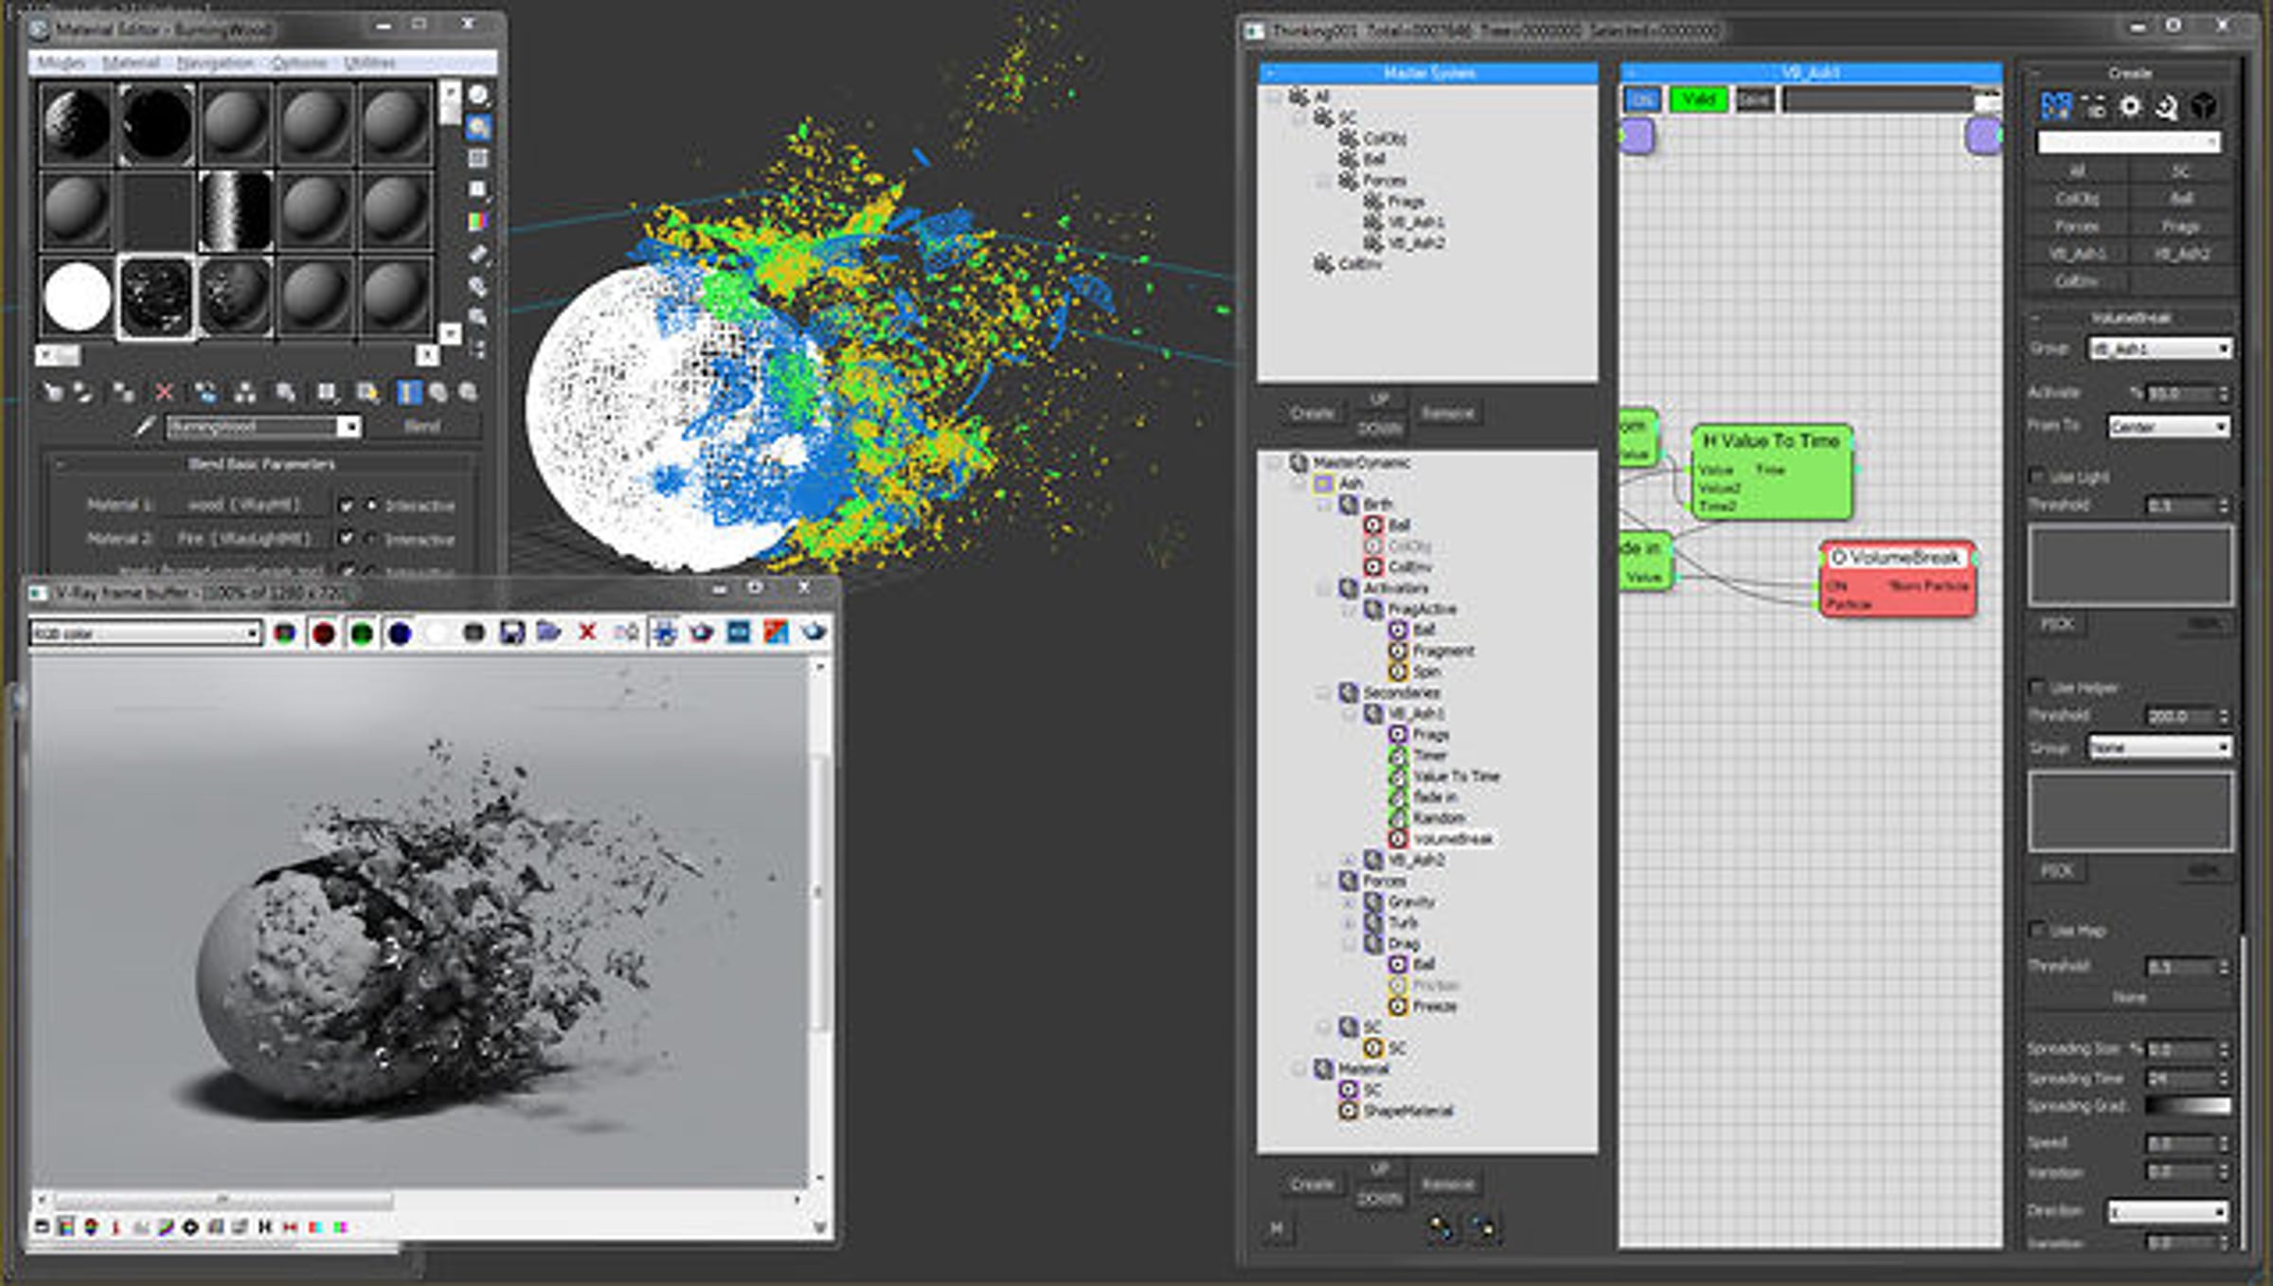The height and width of the screenshot is (1286, 2273).
Task: Switch to alpha channel in frame buffer
Action: pyautogui.click(x=436, y=633)
